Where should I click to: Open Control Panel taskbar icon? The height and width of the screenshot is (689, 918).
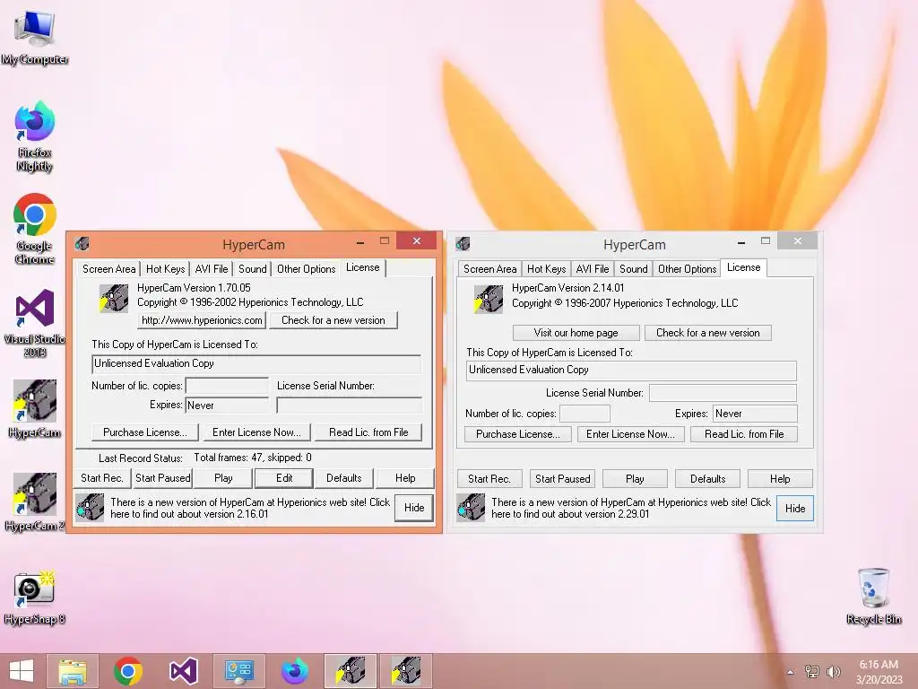tap(238, 671)
